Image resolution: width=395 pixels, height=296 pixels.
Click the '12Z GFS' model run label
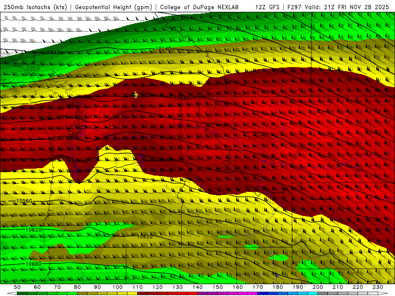(x=267, y=7)
